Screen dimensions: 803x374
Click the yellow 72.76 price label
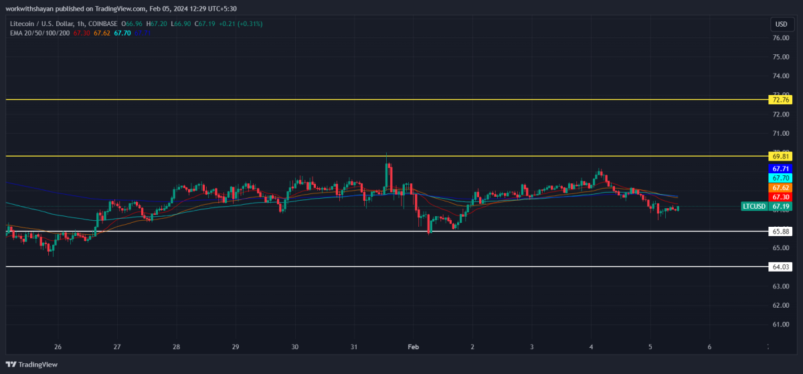coord(780,100)
